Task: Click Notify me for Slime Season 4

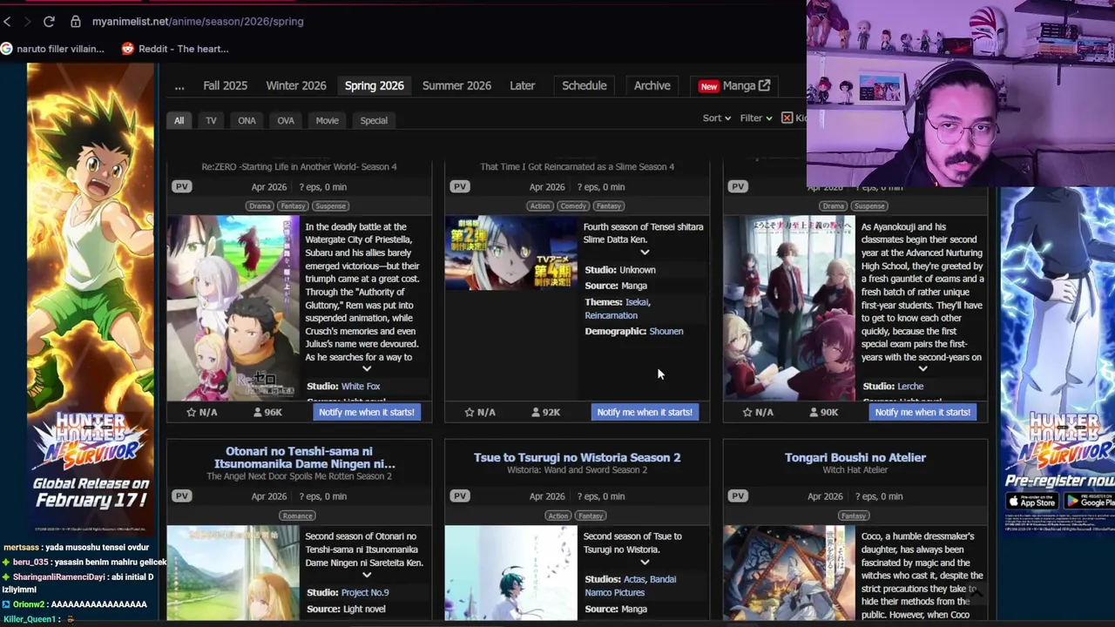Action: pyautogui.click(x=645, y=412)
